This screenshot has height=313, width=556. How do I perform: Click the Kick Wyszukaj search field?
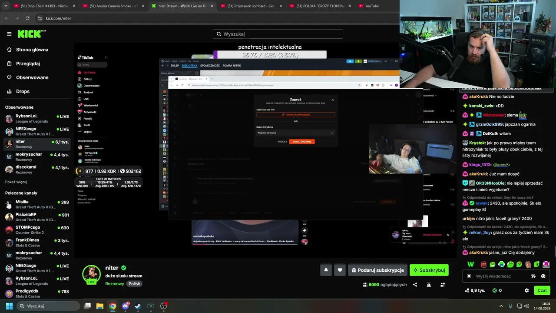(278, 34)
